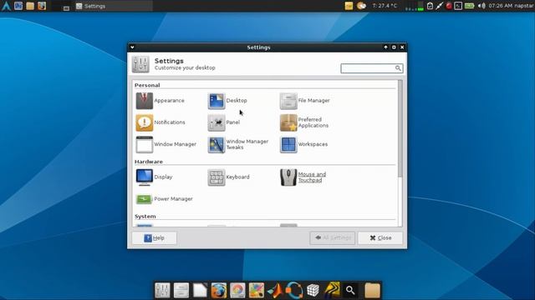Viewport: 535px width, 300px height.
Task: Click the CPU graph monitor in panel
Action: pyautogui.click(x=415, y=6)
